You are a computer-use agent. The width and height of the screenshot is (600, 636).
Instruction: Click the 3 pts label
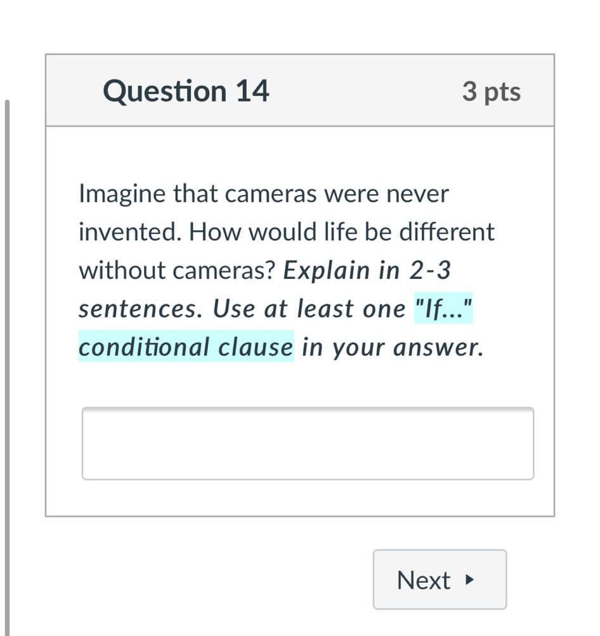click(x=492, y=92)
